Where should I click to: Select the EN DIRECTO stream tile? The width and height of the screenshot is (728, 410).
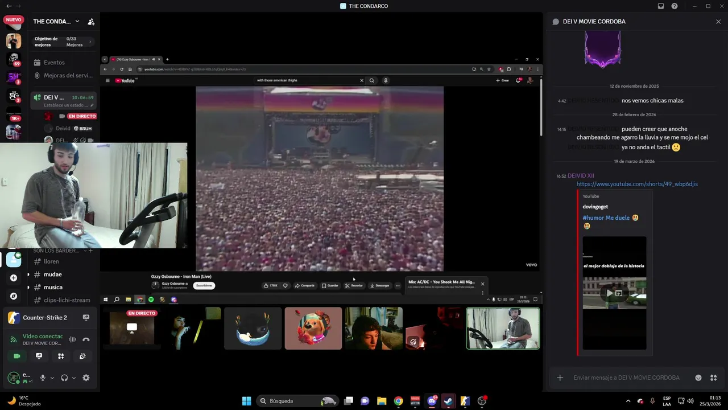pyautogui.click(x=132, y=329)
